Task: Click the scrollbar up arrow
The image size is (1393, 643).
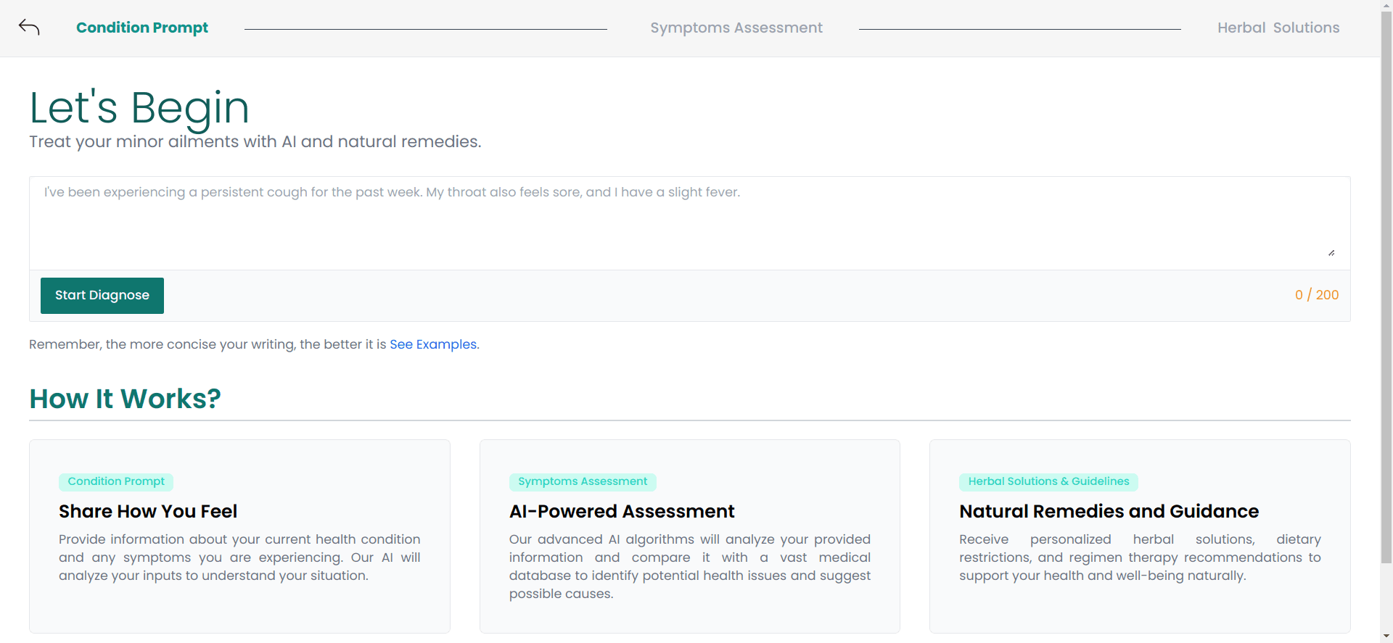Action: coord(1386,4)
